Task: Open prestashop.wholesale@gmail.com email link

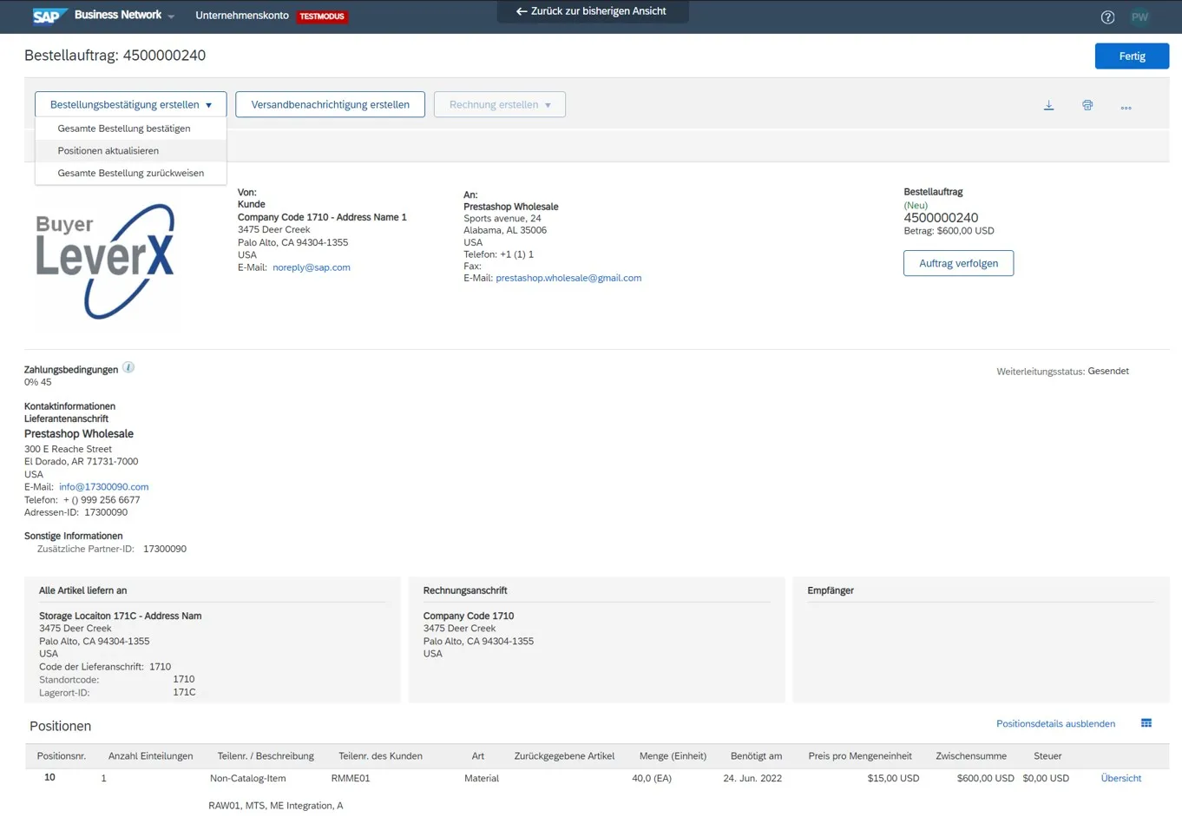Action: tap(568, 278)
